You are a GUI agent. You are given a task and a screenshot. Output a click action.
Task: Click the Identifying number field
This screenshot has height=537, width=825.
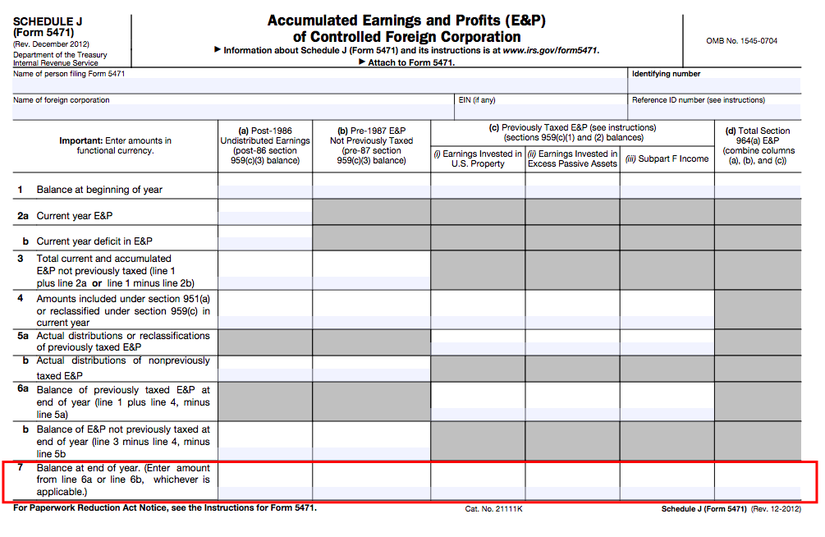(x=714, y=85)
